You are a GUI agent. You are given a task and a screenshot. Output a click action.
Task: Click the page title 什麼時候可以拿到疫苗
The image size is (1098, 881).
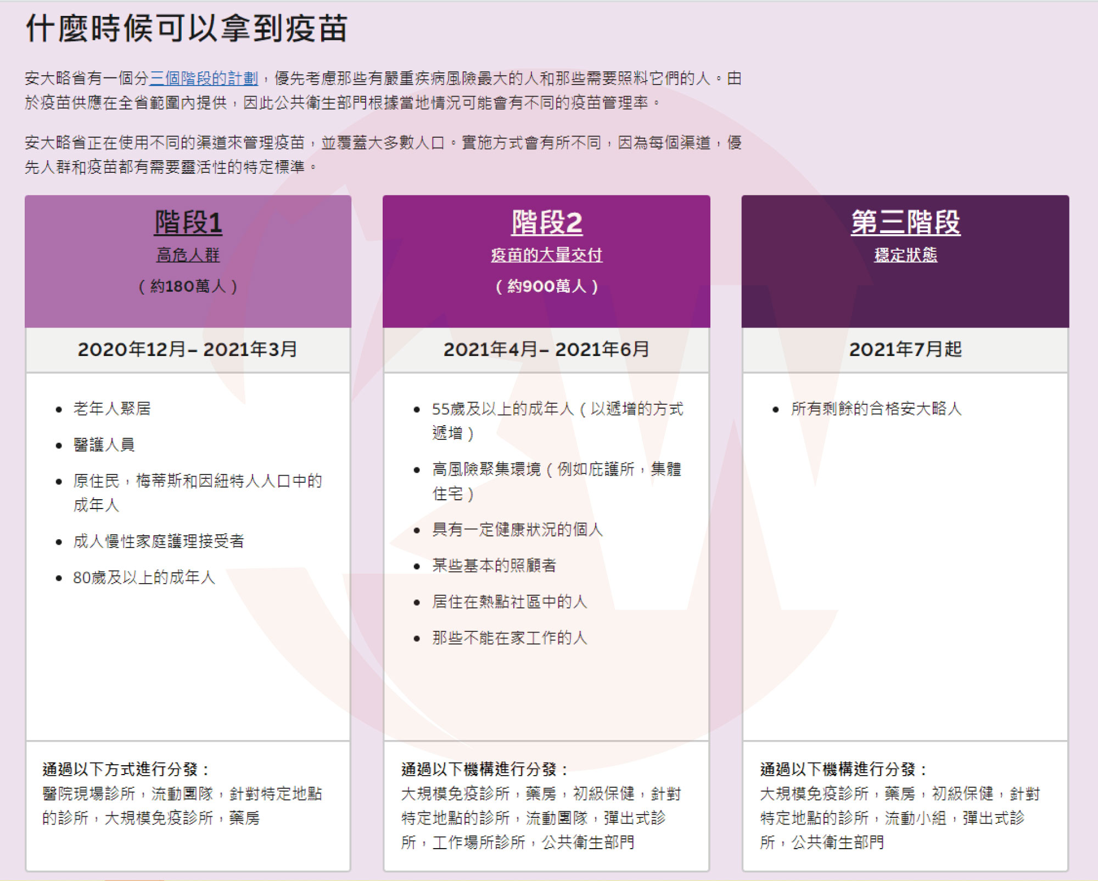coord(187,28)
